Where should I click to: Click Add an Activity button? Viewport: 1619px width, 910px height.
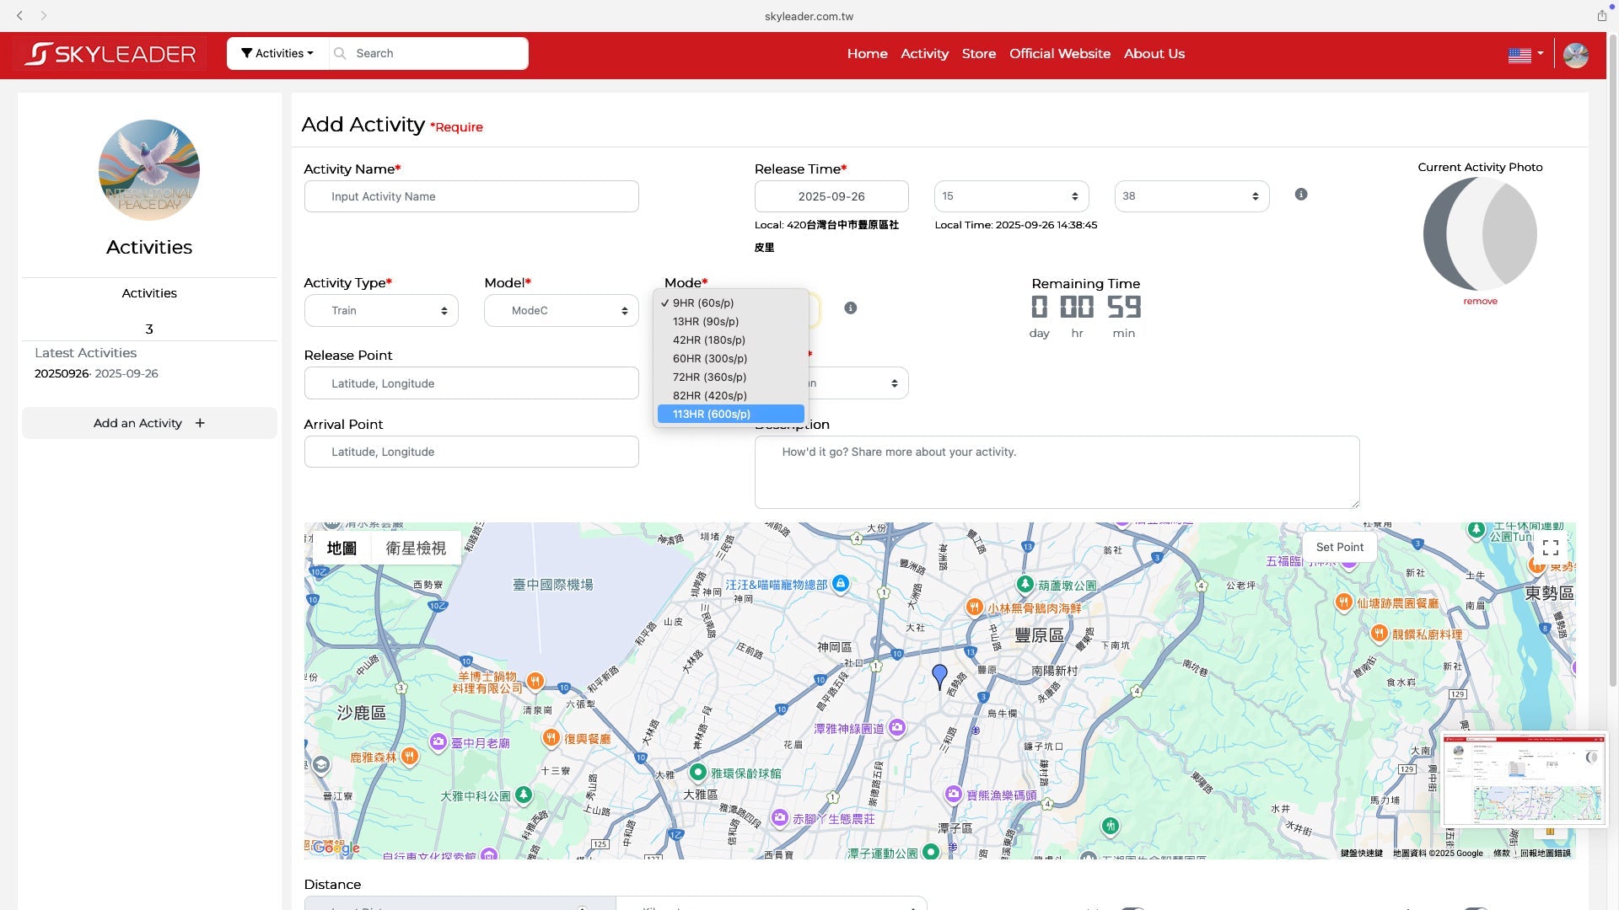149,423
